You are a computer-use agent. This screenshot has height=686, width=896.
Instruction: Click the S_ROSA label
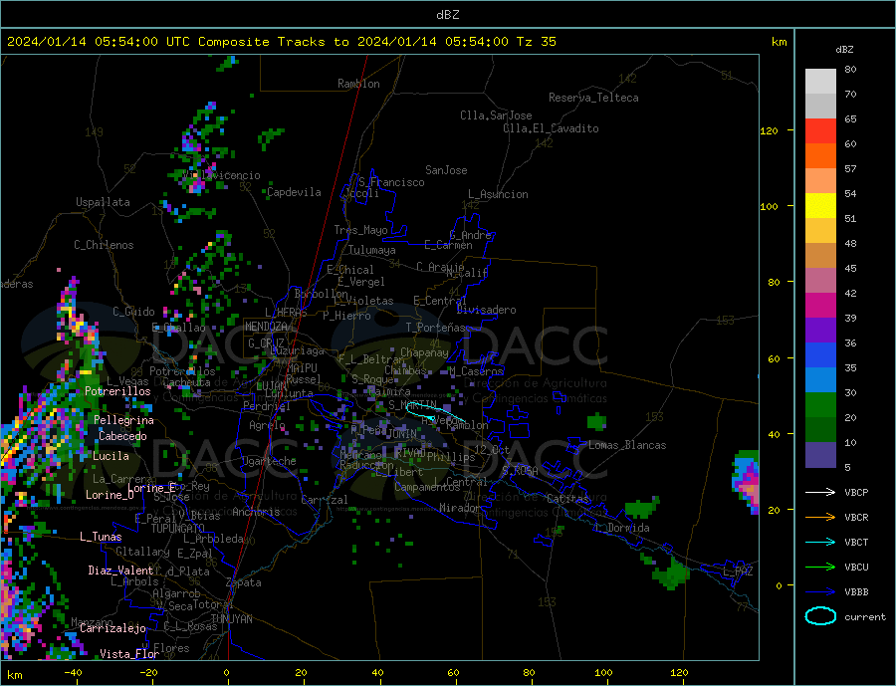click(x=520, y=471)
